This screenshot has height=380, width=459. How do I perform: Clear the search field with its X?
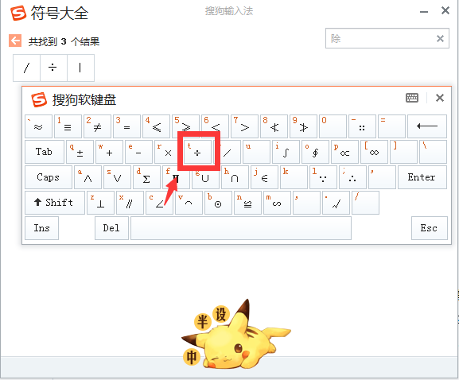click(x=440, y=38)
